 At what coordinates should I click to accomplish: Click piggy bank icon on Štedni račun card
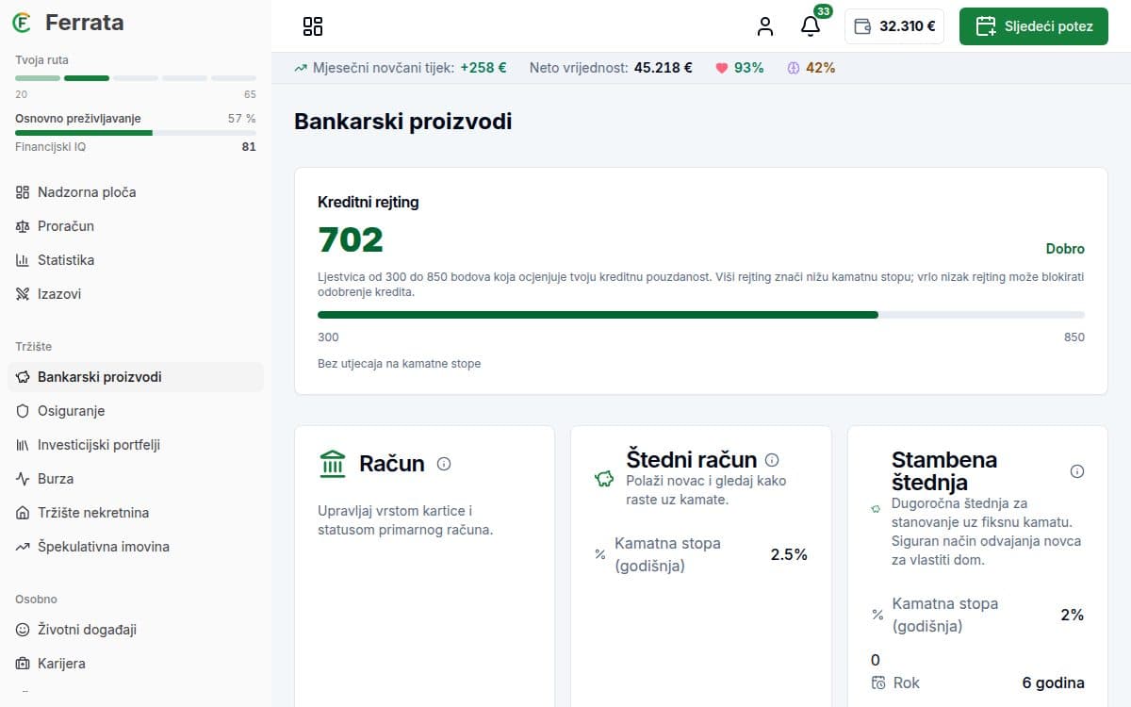[604, 480]
